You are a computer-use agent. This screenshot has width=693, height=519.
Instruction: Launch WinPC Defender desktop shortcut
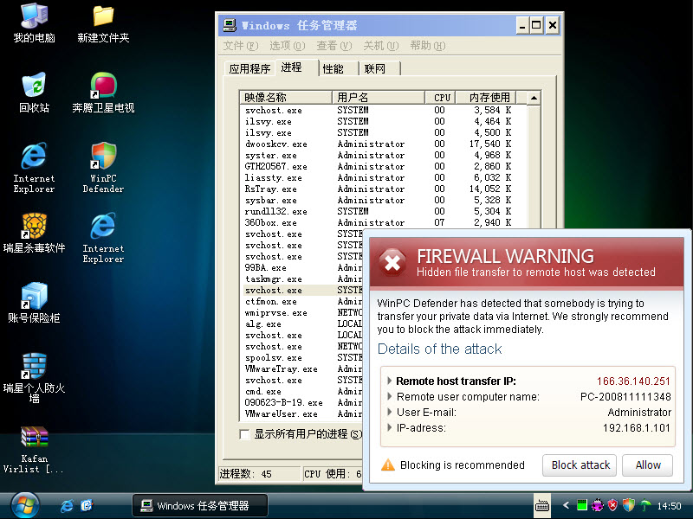(x=103, y=168)
